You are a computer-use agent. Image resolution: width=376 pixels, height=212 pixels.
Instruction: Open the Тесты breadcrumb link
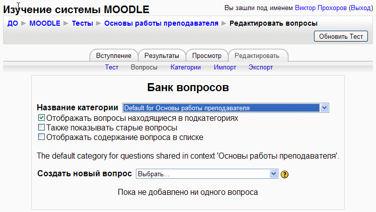coord(83,23)
